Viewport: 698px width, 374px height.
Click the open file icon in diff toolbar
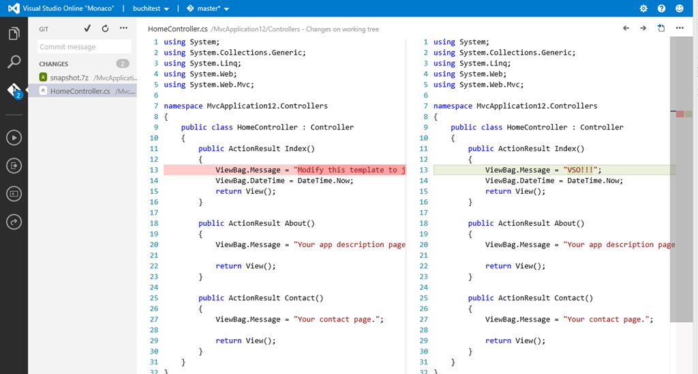[661, 29]
